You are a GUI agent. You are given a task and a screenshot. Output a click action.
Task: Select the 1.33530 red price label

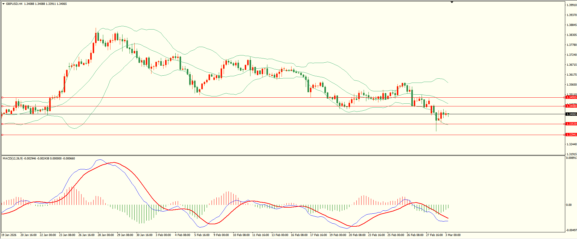571,124
